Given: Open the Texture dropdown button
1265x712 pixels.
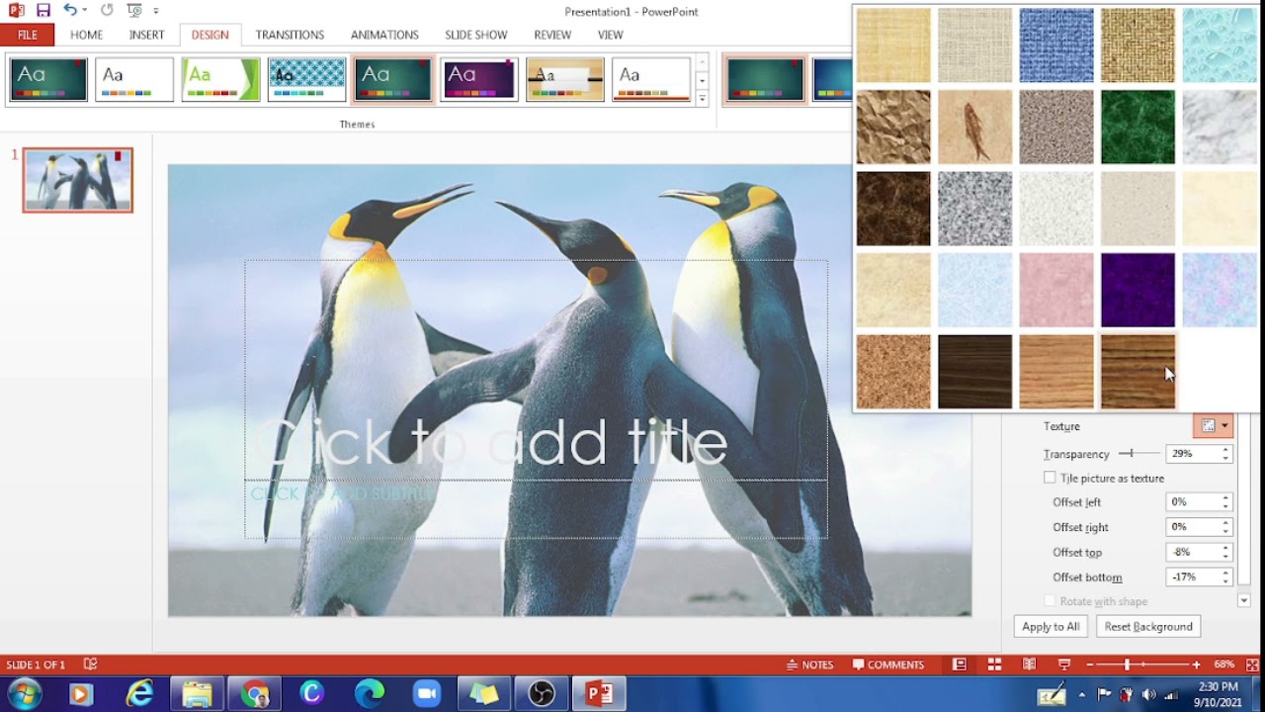Looking at the screenshot, I should 1214,426.
